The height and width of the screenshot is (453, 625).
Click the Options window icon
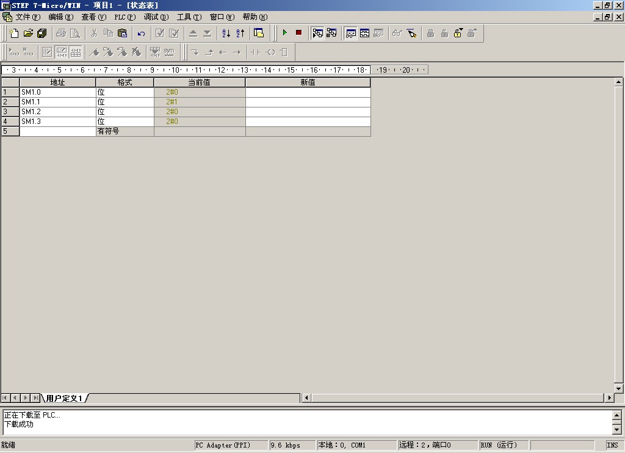pos(259,33)
